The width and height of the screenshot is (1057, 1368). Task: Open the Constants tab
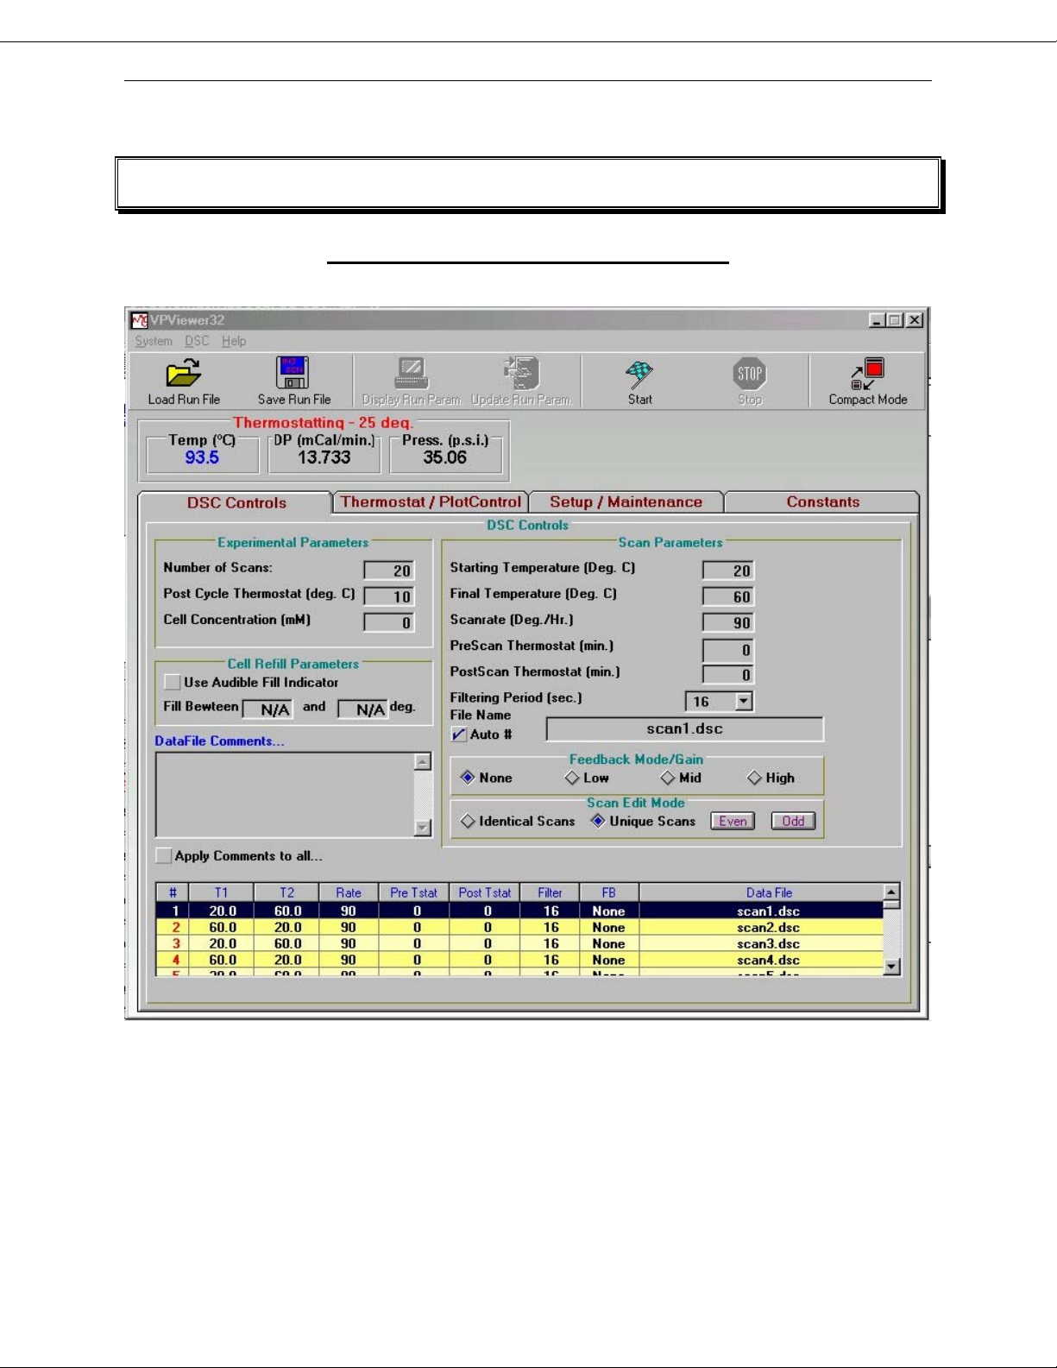[822, 501]
